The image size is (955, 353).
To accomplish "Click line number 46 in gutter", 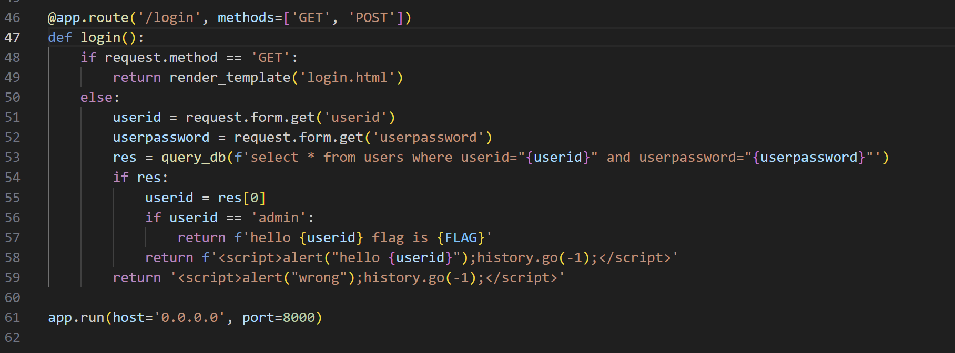I will [x=12, y=17].
